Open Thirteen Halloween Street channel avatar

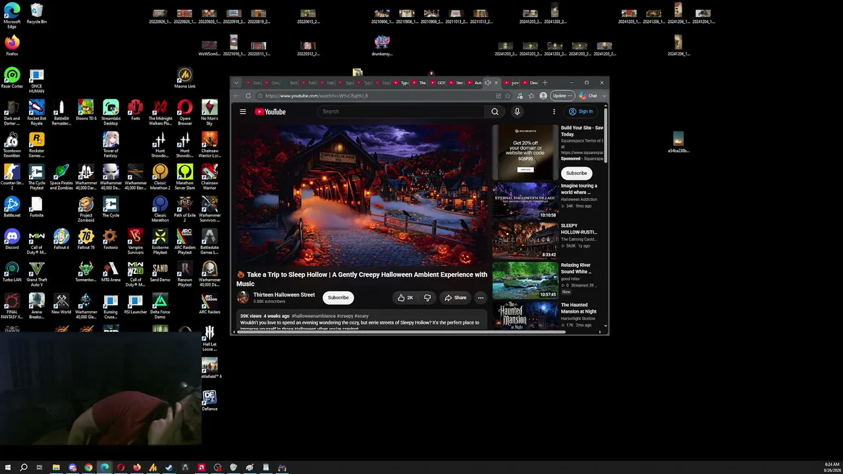click(243, 298)
